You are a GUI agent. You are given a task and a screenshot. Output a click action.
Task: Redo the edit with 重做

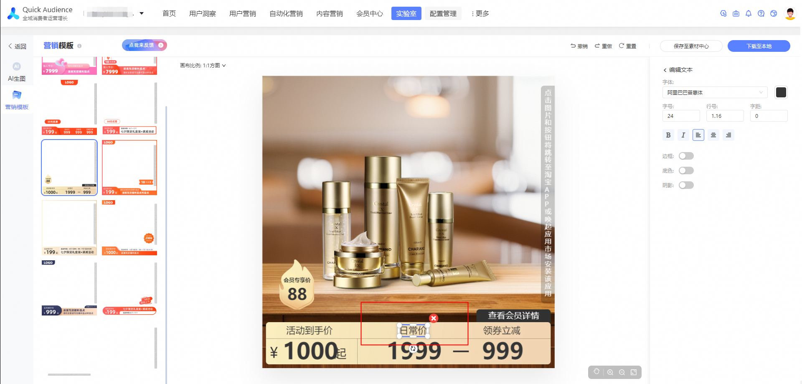coord(603,46)
